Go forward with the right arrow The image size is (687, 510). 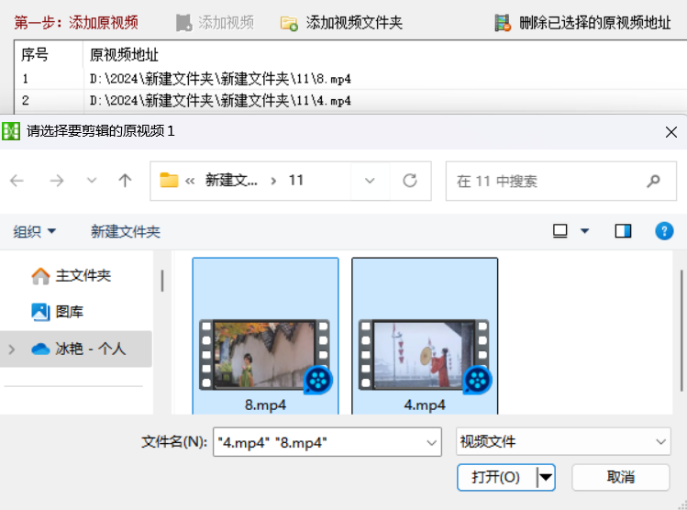click(57, 181)
